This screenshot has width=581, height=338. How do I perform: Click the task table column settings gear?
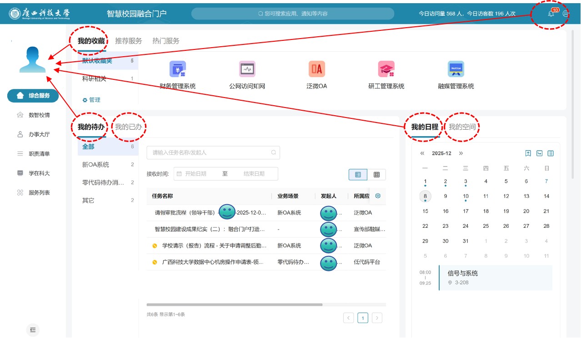point(377,196)
